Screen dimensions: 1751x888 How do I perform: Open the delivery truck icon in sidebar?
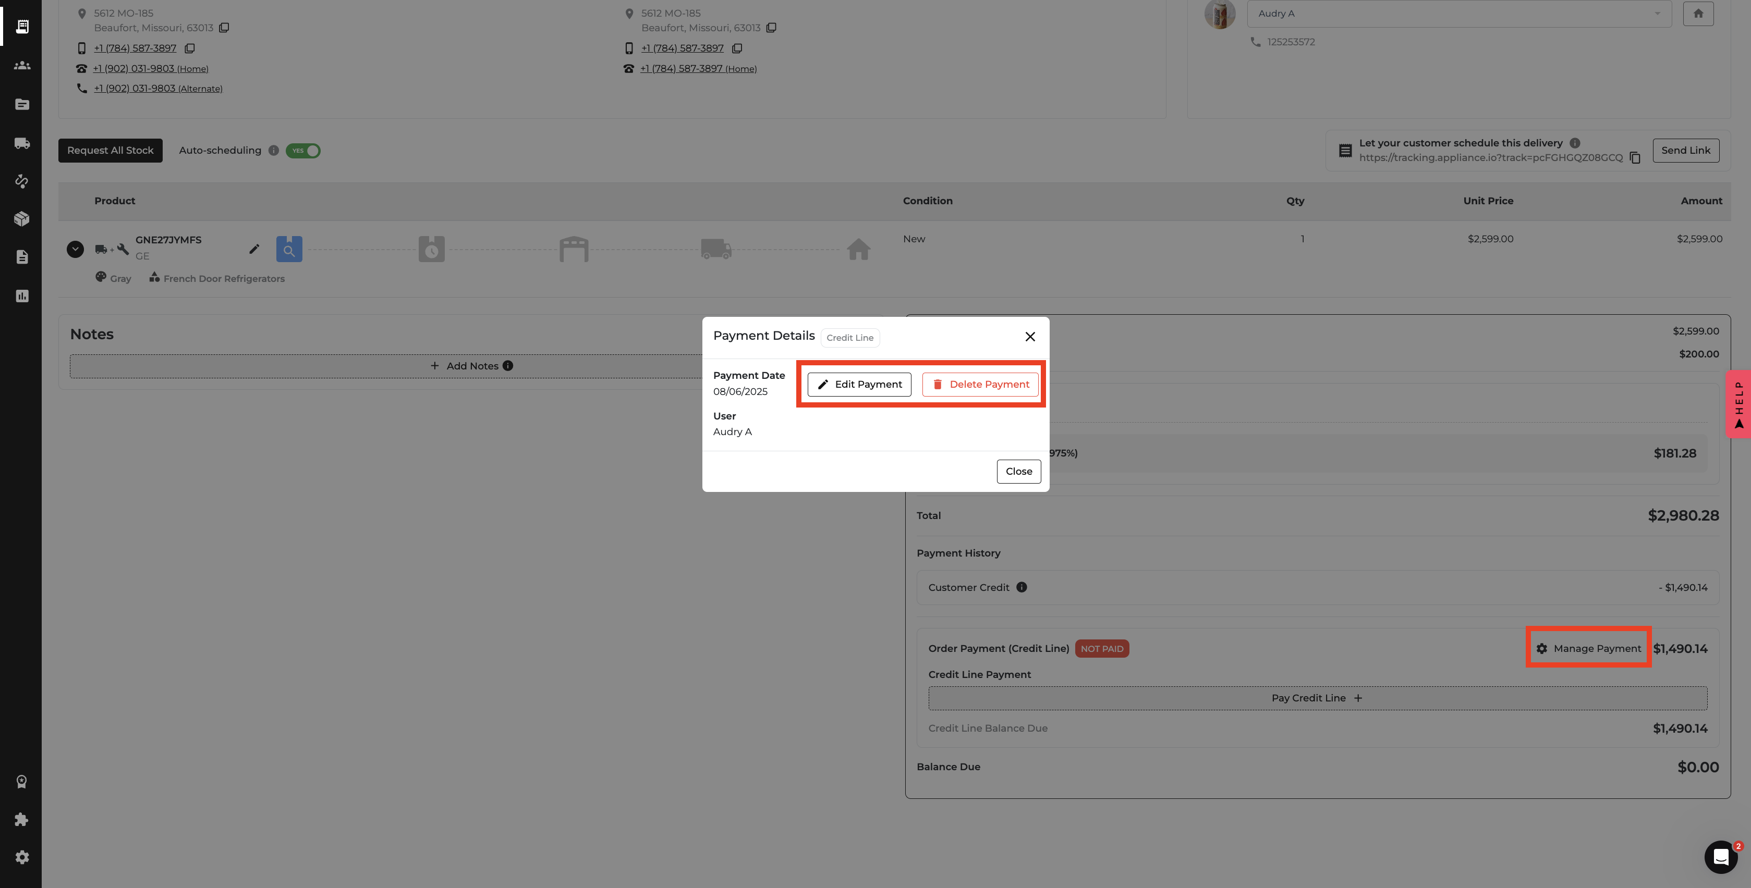tap(22, 143)
